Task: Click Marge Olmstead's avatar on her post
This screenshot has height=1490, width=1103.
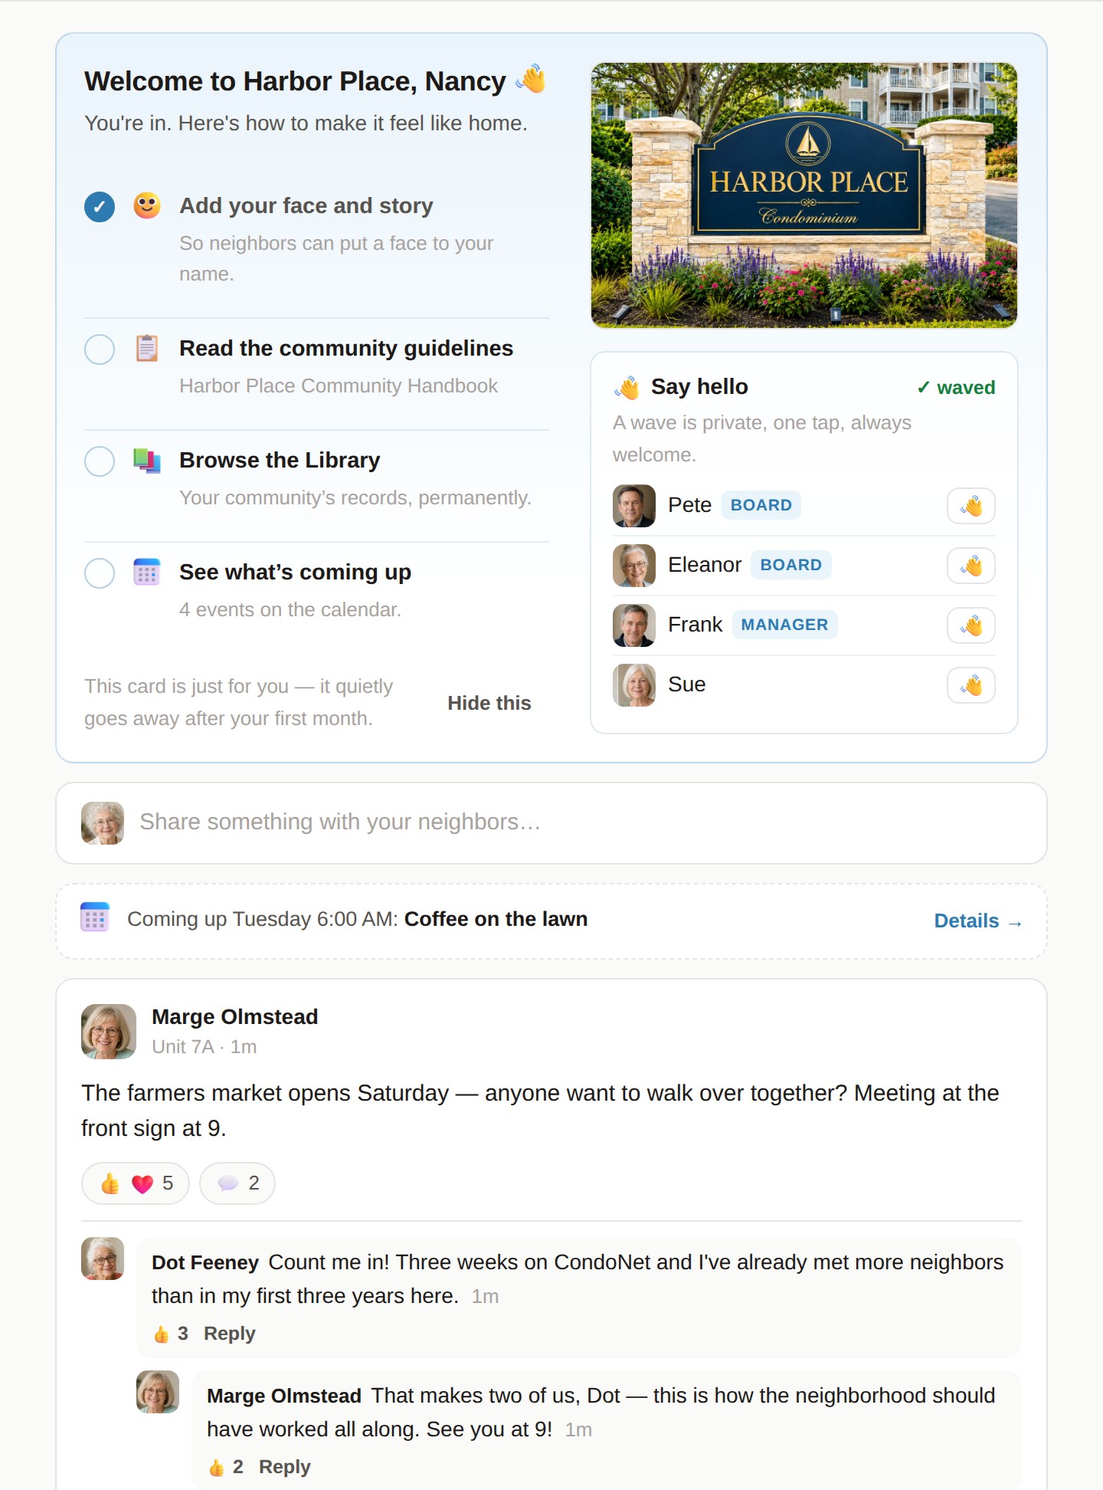Action: coord(109,1032)
